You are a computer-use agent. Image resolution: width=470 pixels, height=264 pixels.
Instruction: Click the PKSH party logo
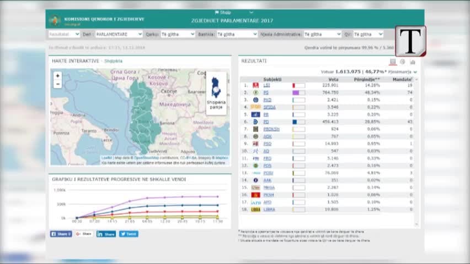click(255, 195)
